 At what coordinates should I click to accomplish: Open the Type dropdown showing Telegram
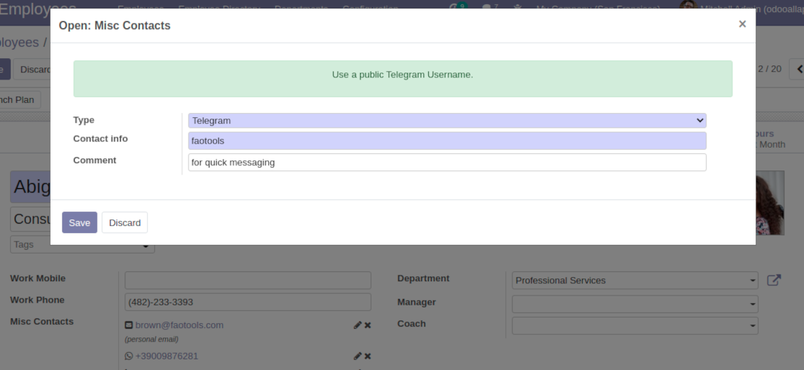click(x=447, y=121)
